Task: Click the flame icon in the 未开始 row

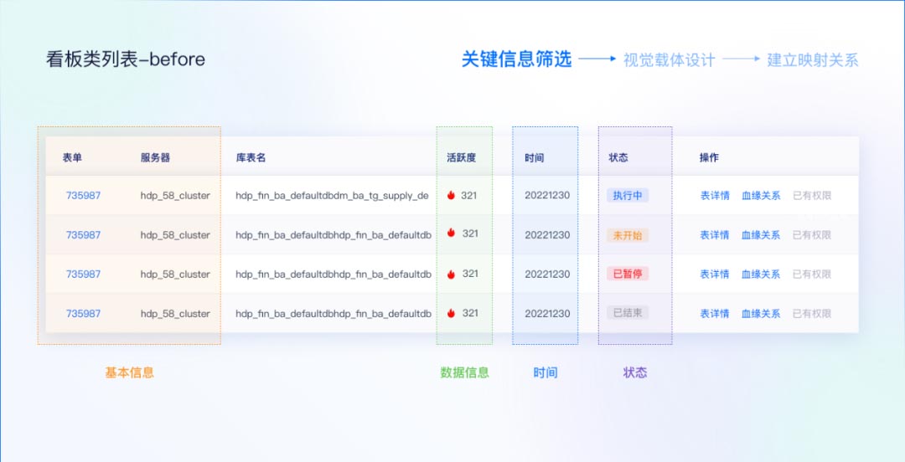Action: tap(452, 233)
